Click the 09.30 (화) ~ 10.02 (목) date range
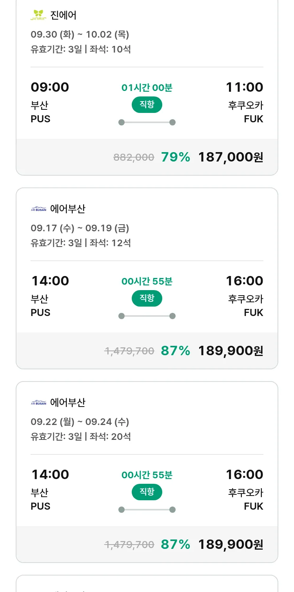Image resolution: width=294 pixels, height=592 pixels. [80, 35]
